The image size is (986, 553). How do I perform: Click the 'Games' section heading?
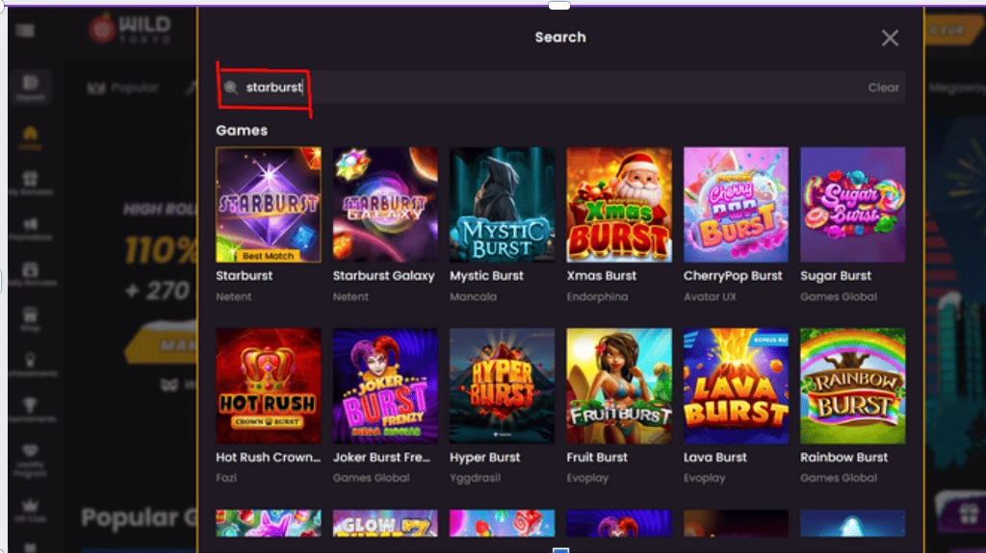pyautogui.click(x=242, y=131)
